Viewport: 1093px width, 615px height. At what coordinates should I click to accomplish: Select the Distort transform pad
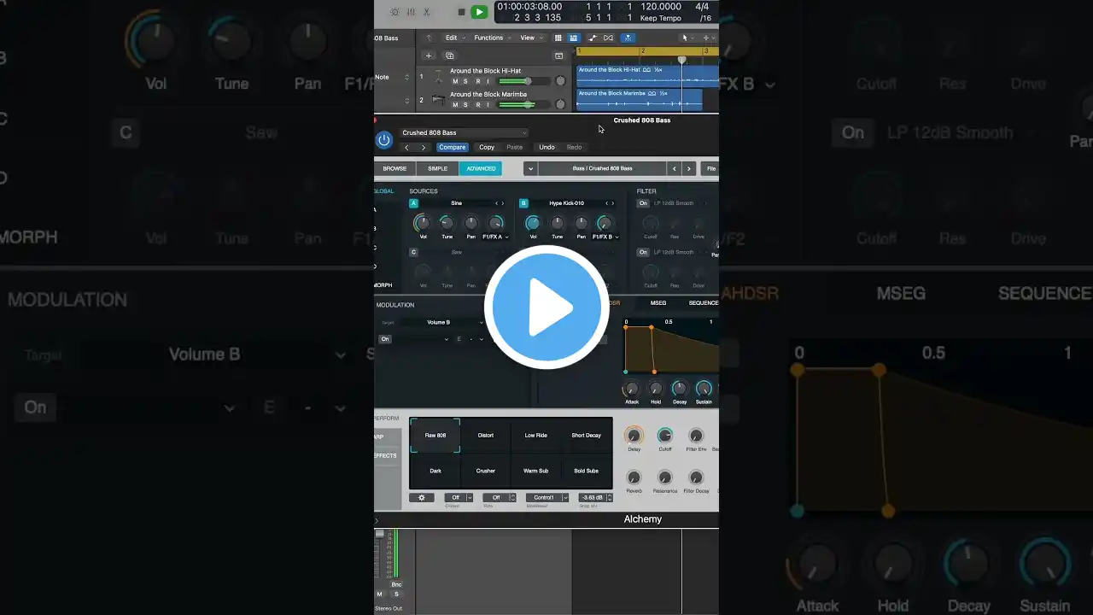click(x=486, y=435)
